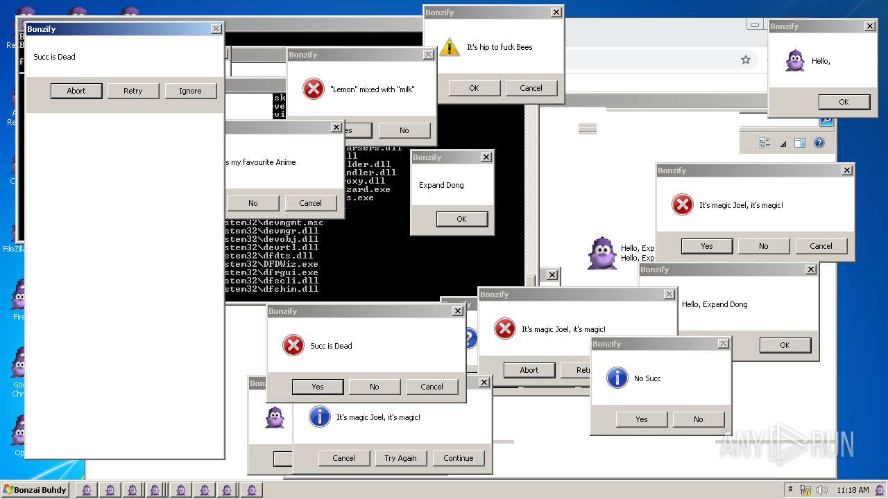
Task: Click the "Hello, Expand Dong" message text
Action: (715, 304)
